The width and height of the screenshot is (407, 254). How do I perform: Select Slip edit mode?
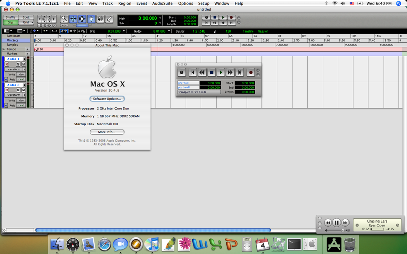[10, 22]
